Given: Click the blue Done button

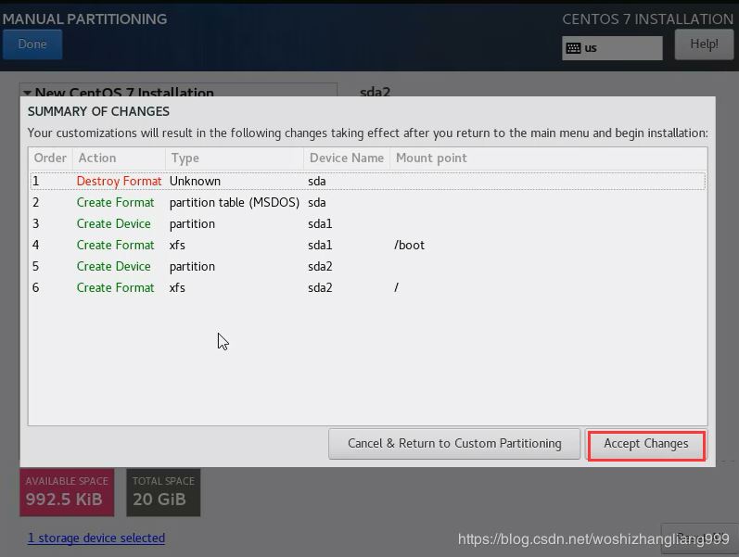Looking at the screenshot, I should click(32, 44).
